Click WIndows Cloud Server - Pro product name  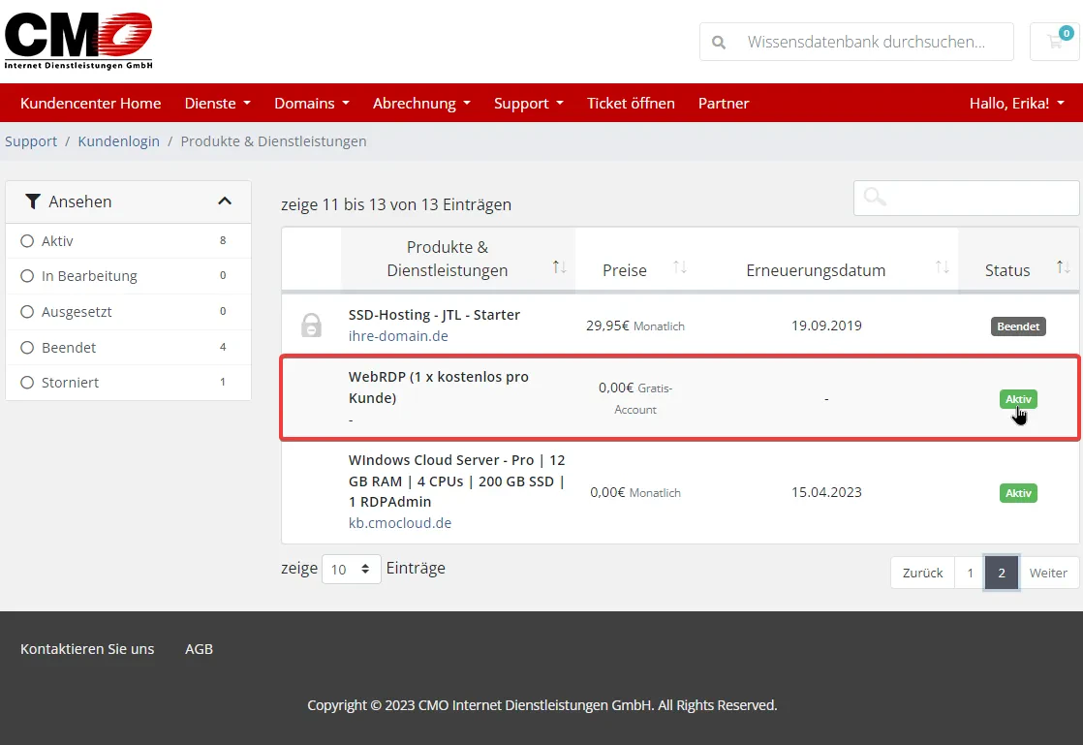(x=456, y=481)
